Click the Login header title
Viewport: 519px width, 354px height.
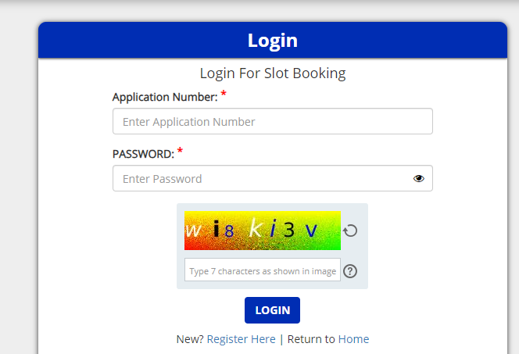[x=273, y=41]
